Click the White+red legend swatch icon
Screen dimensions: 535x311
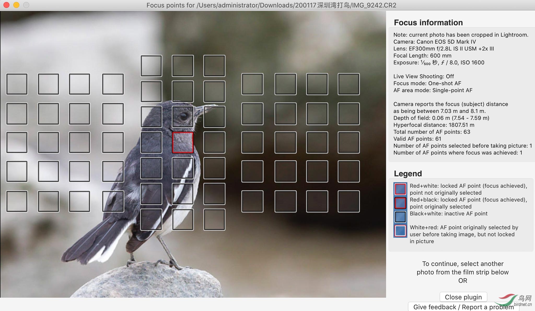400,231
